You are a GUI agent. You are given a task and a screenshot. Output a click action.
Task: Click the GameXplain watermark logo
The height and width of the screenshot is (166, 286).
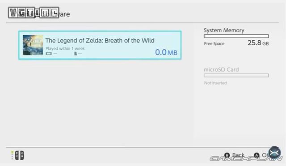point(246,158)
